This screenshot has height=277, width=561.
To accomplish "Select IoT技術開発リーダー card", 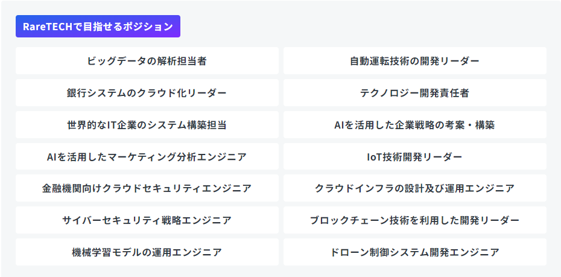I will coord(414,157).
